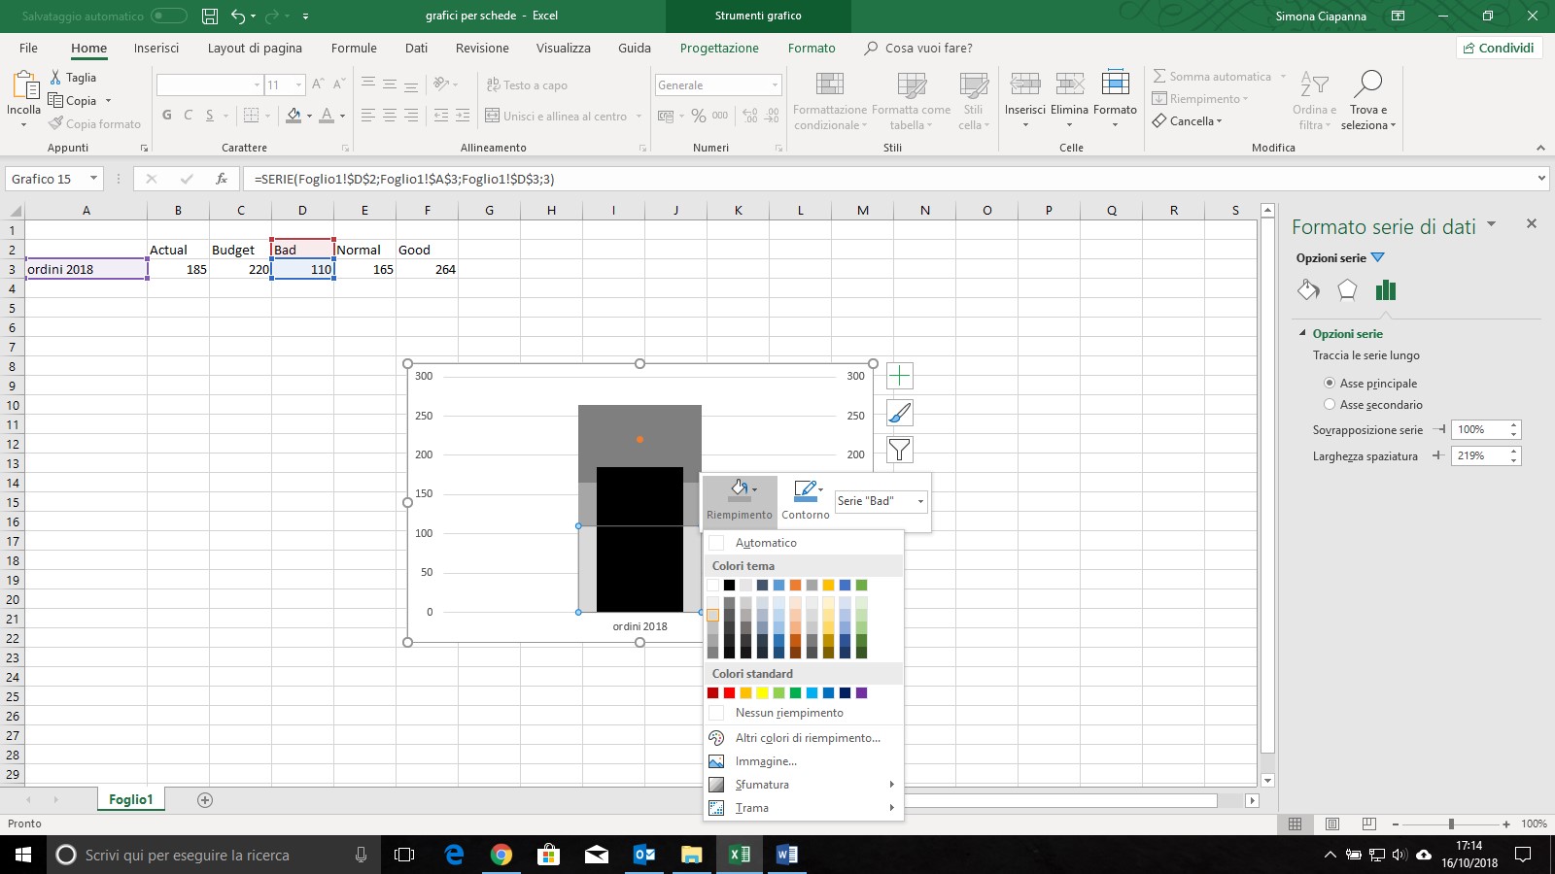Click the Condividi share button
Viewport: 1555px width, 874px height.
tap(1498, 48)
